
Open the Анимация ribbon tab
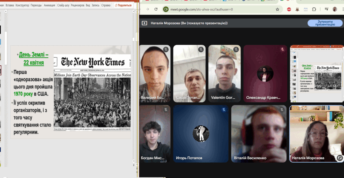[x=49, y=5]
